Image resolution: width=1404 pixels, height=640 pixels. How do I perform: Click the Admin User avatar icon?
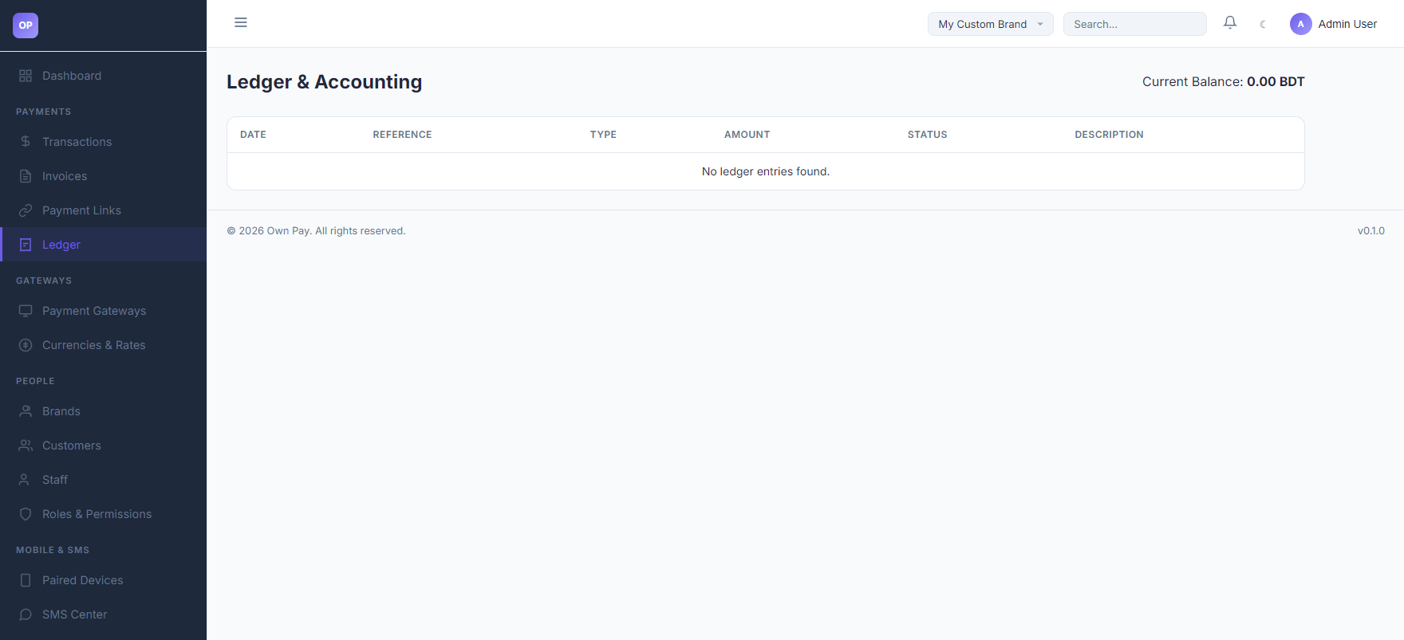point(1301,24)
